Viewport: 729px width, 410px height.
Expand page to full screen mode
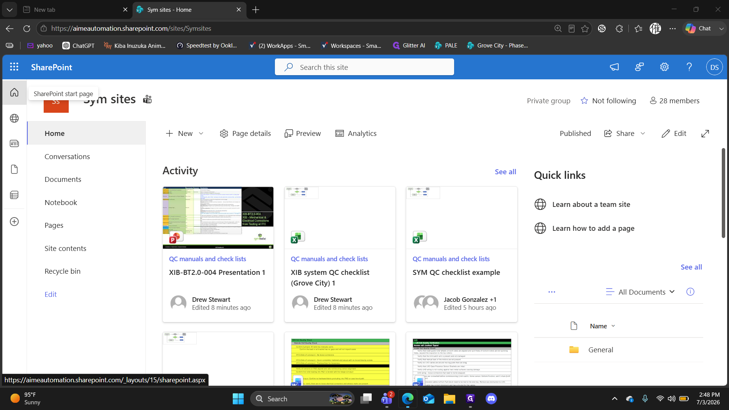point(705,134)
